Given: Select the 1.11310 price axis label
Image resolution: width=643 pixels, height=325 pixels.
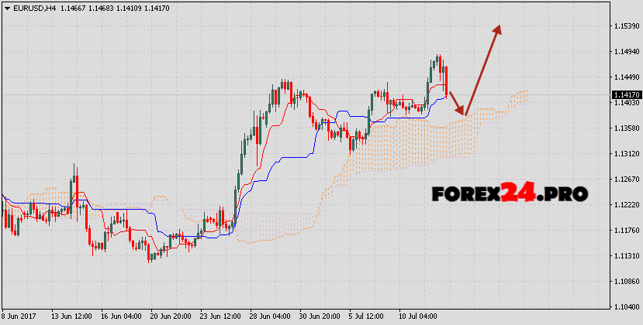Looking at the screenshot, I should tap(621, 256).
